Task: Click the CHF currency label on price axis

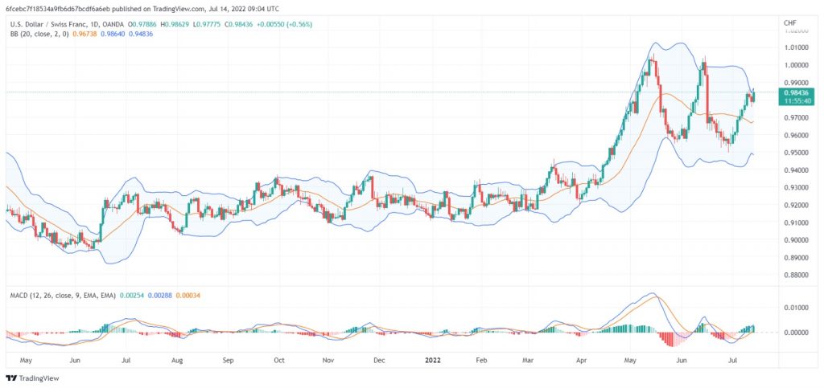Action: pyautogui.click(x=790, y=23)
